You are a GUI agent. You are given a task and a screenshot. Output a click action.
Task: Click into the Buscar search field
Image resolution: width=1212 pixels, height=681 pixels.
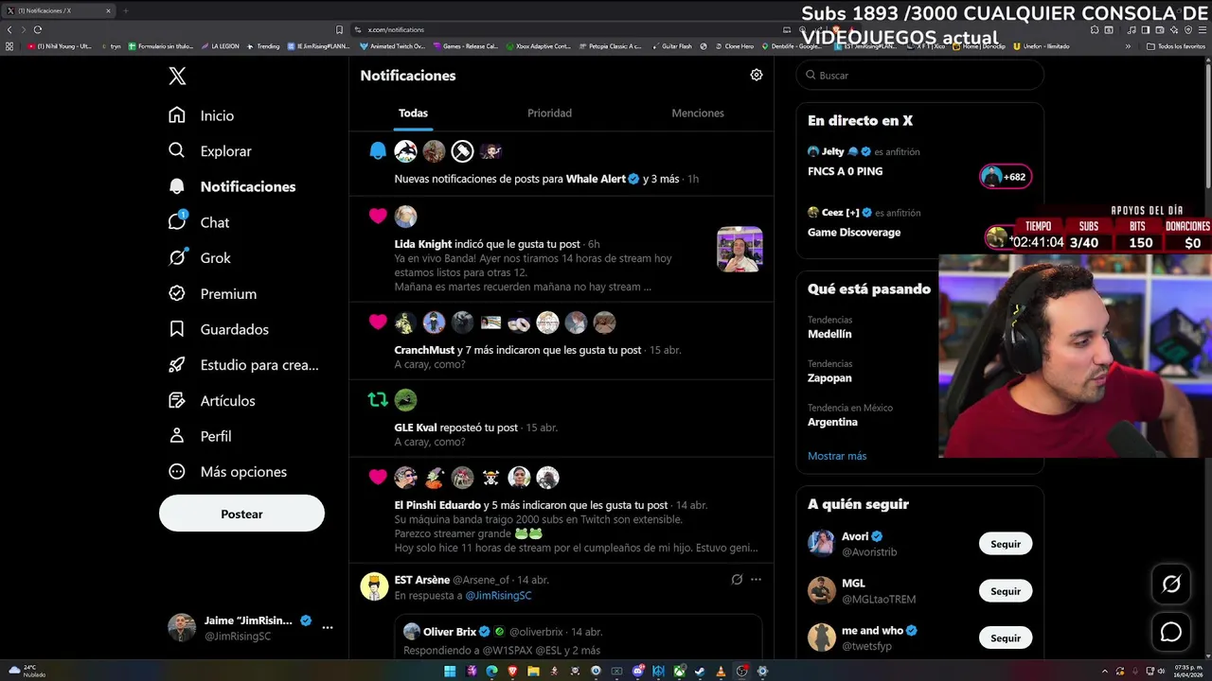(919, 75)
